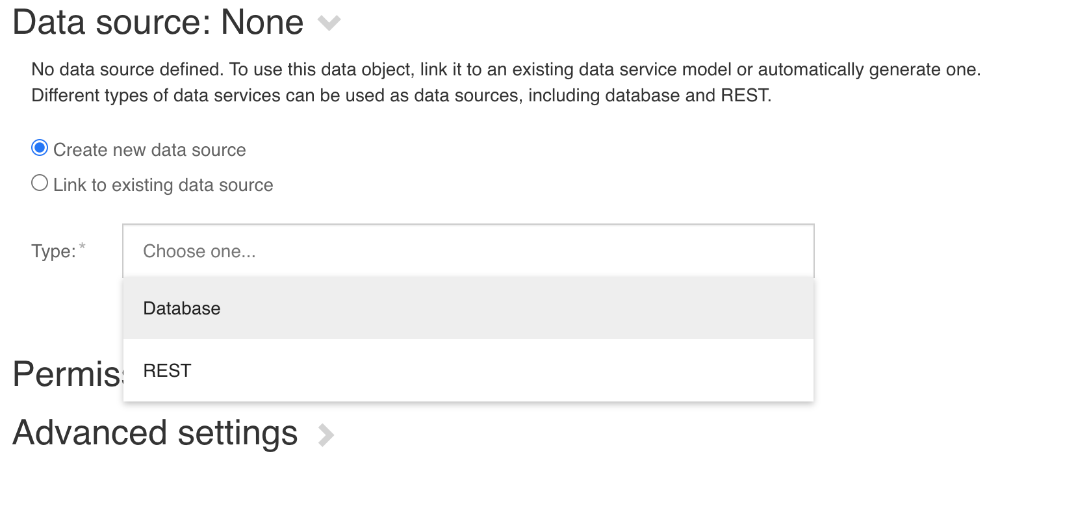Viewport: 1089px width, 521px height.
Task: Click the "Link to existing data source" label
Action: click(163, 185)
